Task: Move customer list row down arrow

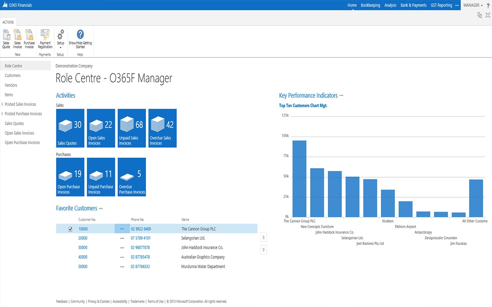Action: tap(264, 250)
